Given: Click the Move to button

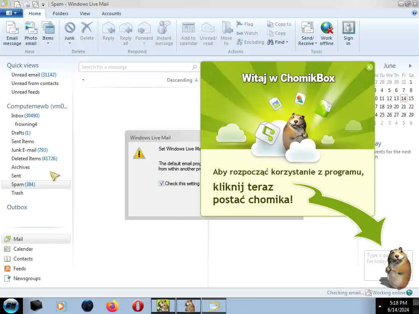Looking at the screenshot, I should point(226,34).
